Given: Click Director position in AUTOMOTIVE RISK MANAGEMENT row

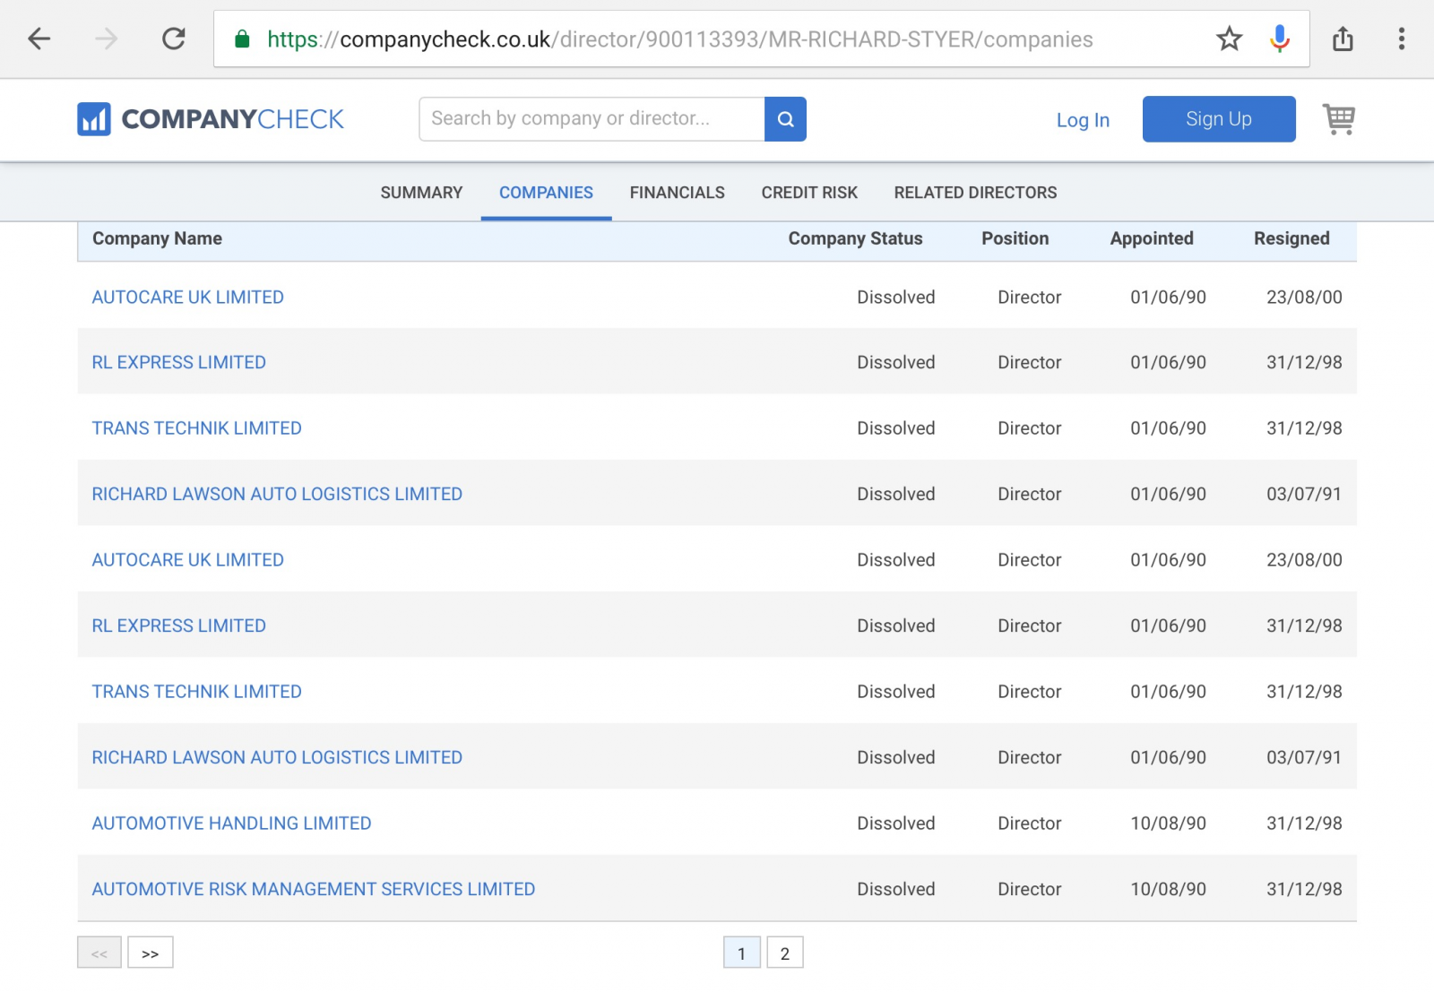Looking at the screenshot, I should pyautogui.click(x=1030, y=889).
